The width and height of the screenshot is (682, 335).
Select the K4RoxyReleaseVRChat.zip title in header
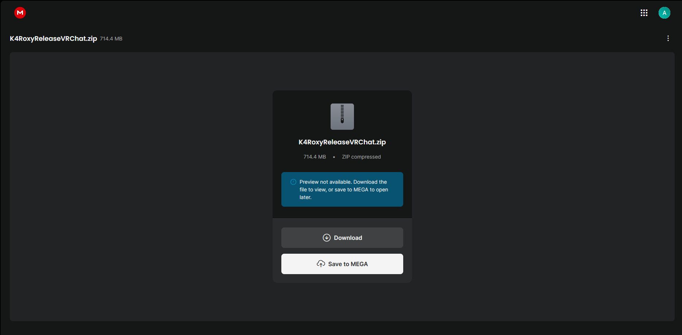(53, 38)
